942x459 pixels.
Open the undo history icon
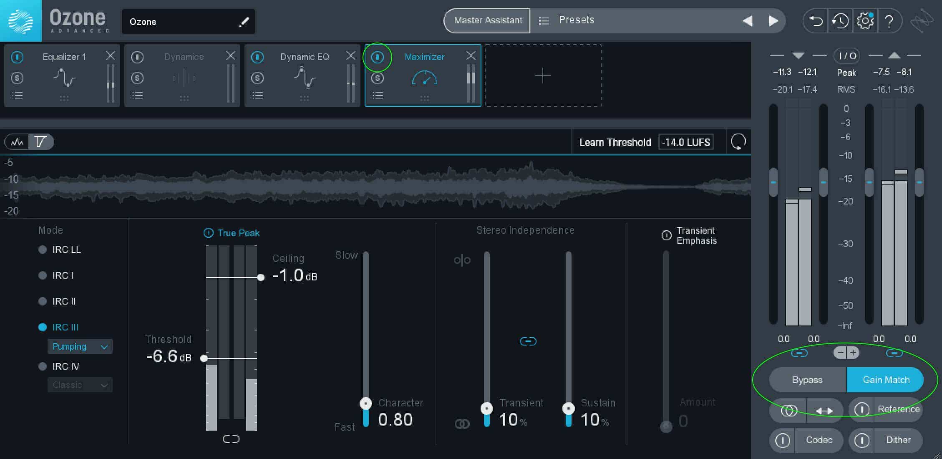point(840,21)
